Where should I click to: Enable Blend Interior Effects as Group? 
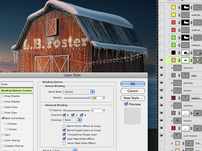pos(64,126)
